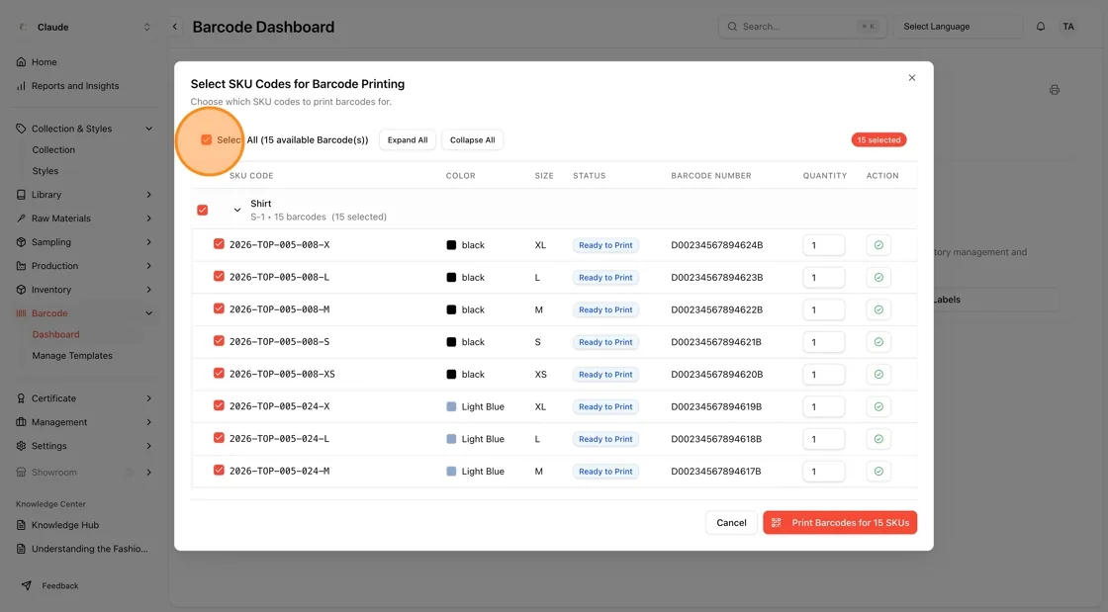This screenshot has height=612, width=1108.
Task: Click the Library book icon
Action: click(x=21, y=195)
